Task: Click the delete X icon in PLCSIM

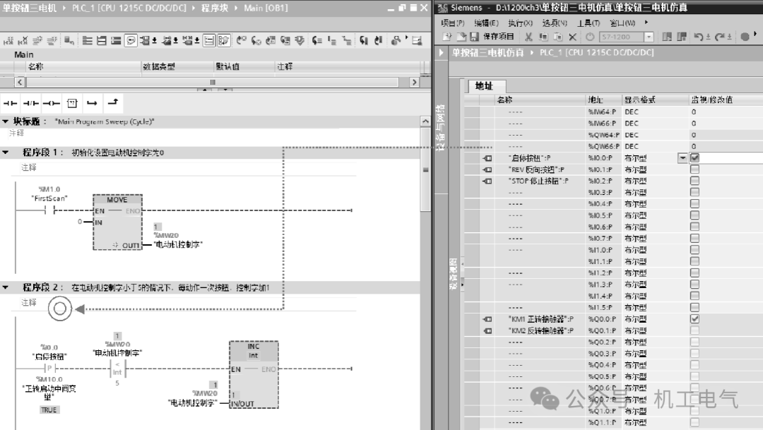Action: click(x=572, y=37)
